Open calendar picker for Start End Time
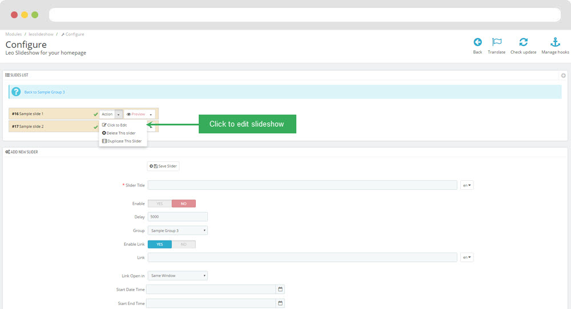 [280, 303]
